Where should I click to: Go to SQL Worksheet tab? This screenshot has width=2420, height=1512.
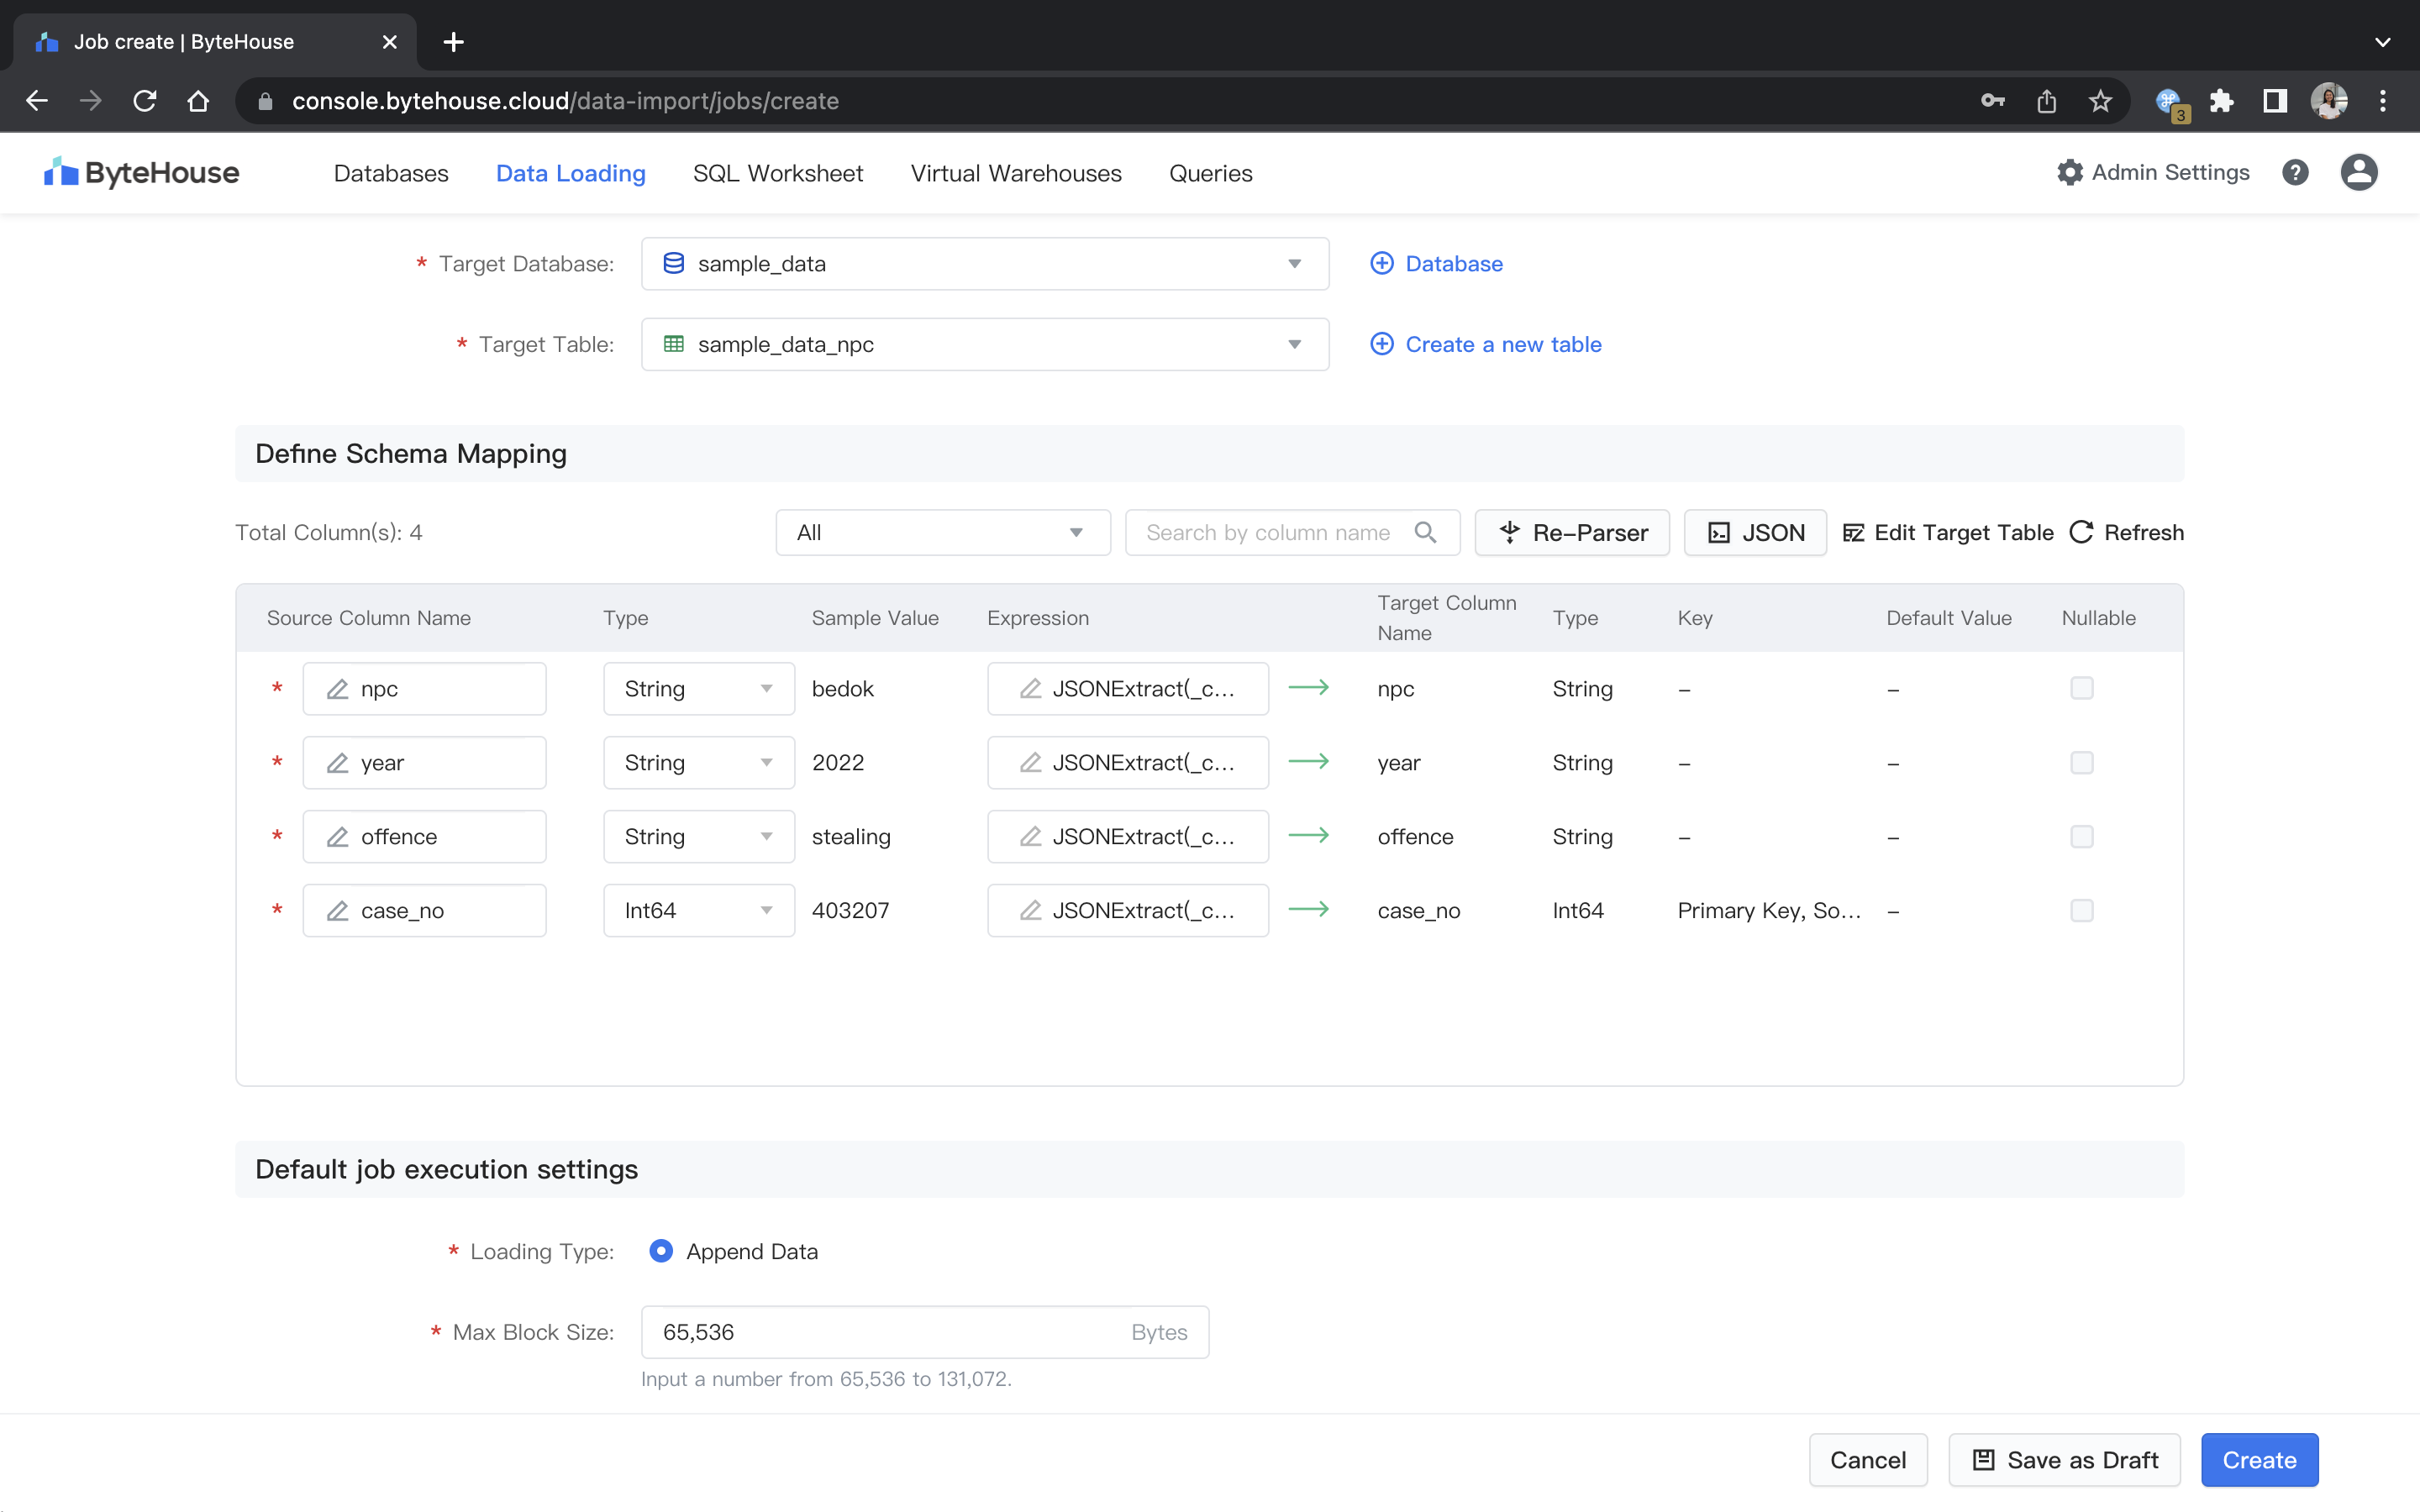click(x=777, y=173)
